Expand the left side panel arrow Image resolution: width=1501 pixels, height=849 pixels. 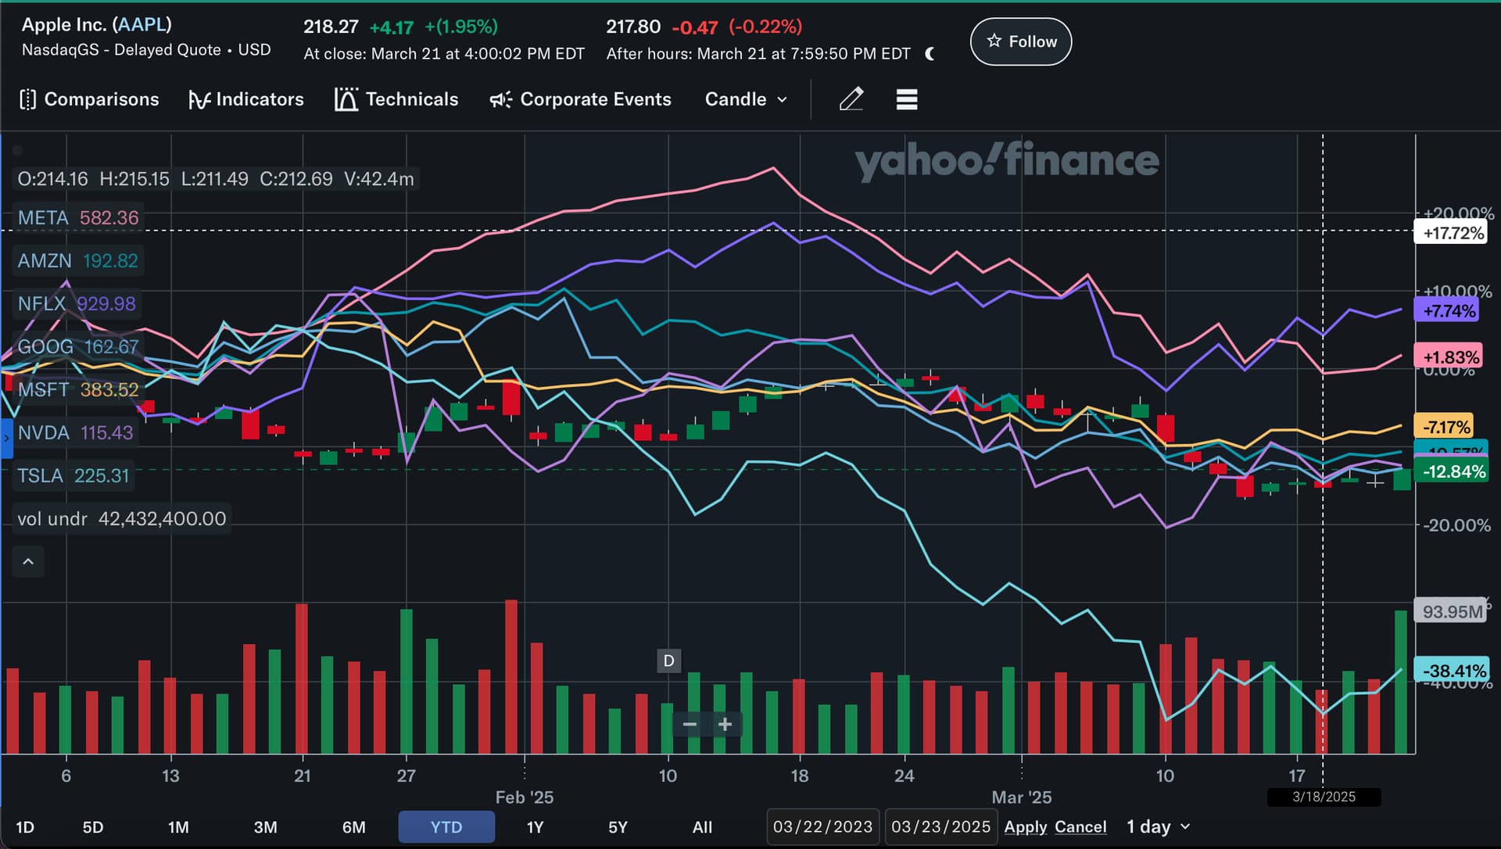[6, 438]
